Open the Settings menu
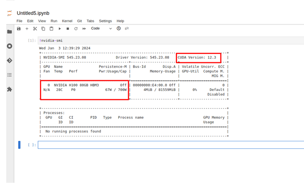Screen dimensions: 304x185 [105, 21]
